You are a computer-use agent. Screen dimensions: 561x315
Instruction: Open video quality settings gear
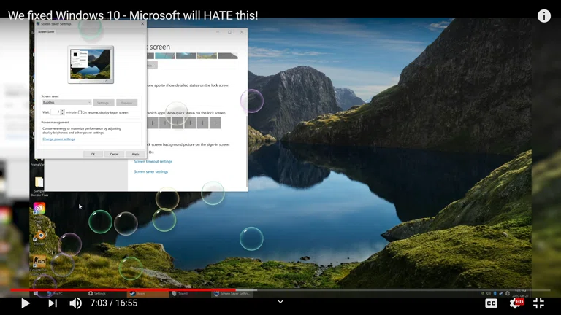[x=515, y=303]
